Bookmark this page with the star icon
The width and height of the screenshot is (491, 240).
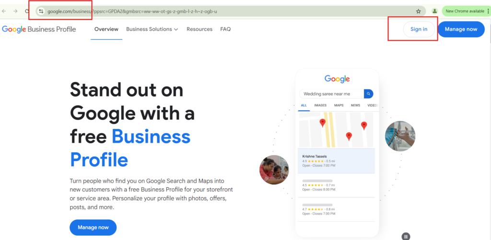tap(418, 11)
